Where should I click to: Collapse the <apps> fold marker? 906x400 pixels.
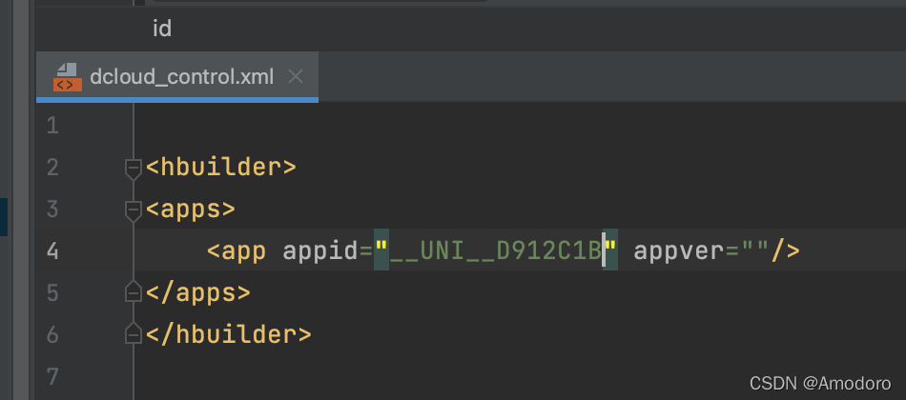coord(134,210)
